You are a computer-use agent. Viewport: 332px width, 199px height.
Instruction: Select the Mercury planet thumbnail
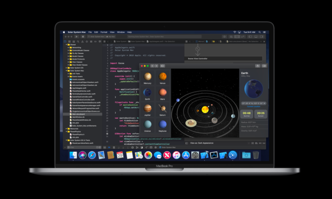(147, 78)
